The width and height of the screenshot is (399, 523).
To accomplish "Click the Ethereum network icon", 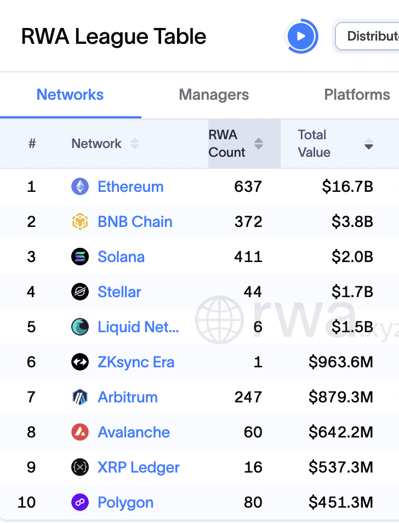I will (79, 186).
